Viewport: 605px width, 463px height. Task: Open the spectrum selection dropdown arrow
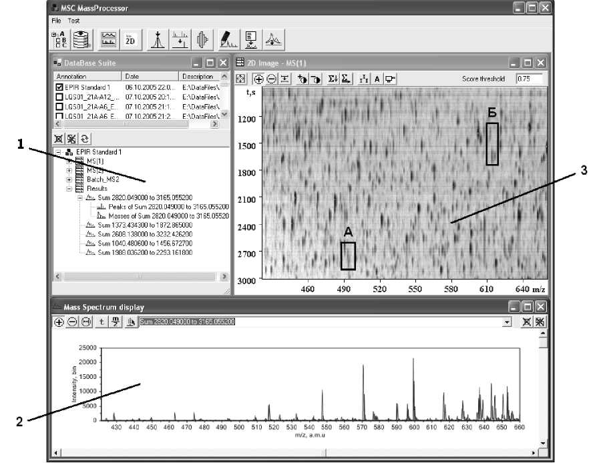[508, 322]
